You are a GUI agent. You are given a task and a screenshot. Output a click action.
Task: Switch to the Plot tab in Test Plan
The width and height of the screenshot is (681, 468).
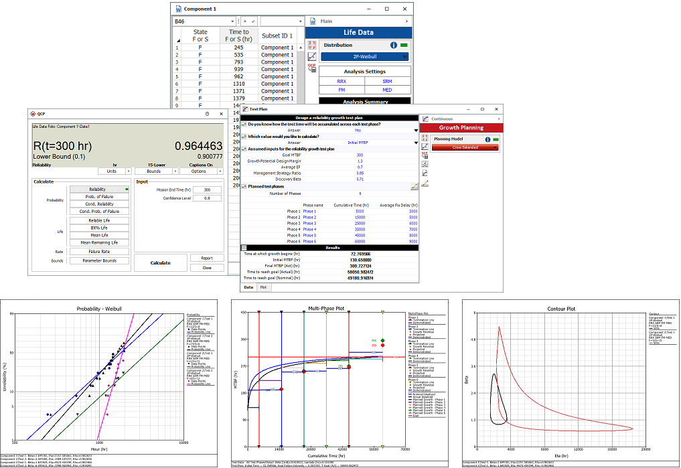[x=263, y=287]
